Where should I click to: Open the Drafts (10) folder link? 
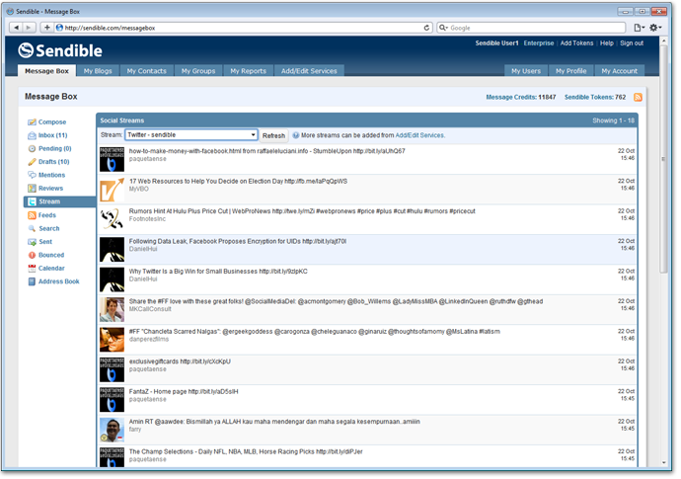click(54, 162)
